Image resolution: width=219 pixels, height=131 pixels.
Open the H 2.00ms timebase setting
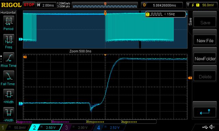46,5
